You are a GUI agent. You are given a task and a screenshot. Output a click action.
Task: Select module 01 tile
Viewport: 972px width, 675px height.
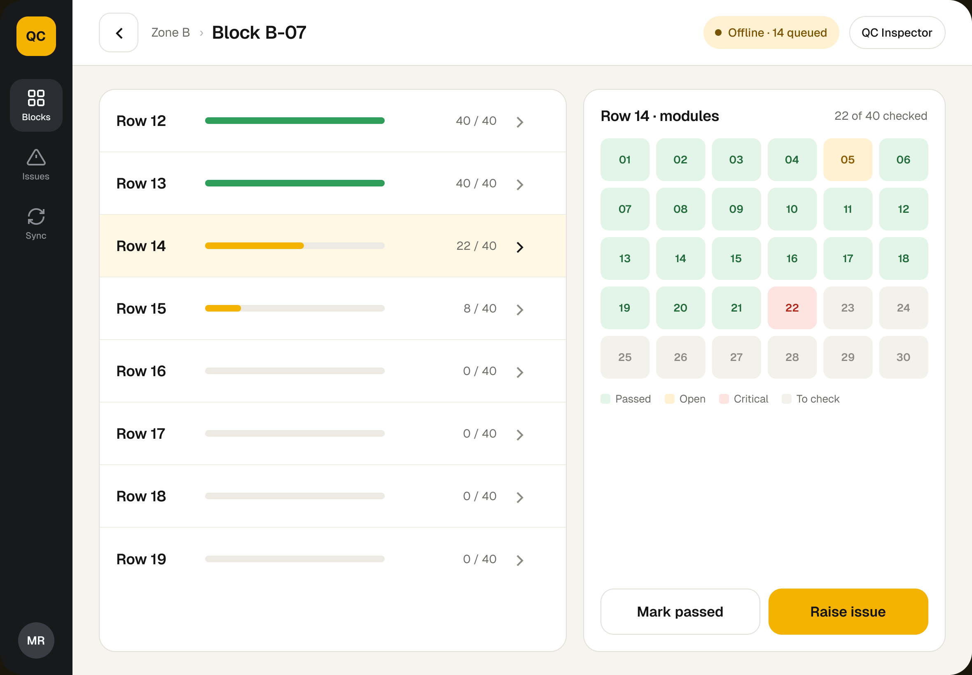(x=624, y=159)
